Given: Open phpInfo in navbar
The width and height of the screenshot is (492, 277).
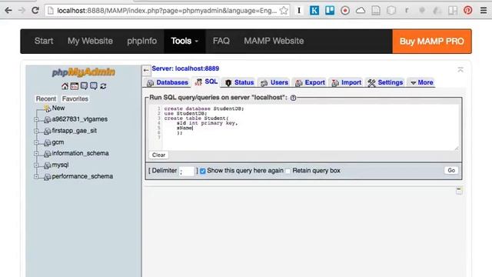Looking at the screenshot, I should click(x=141, y=41).
